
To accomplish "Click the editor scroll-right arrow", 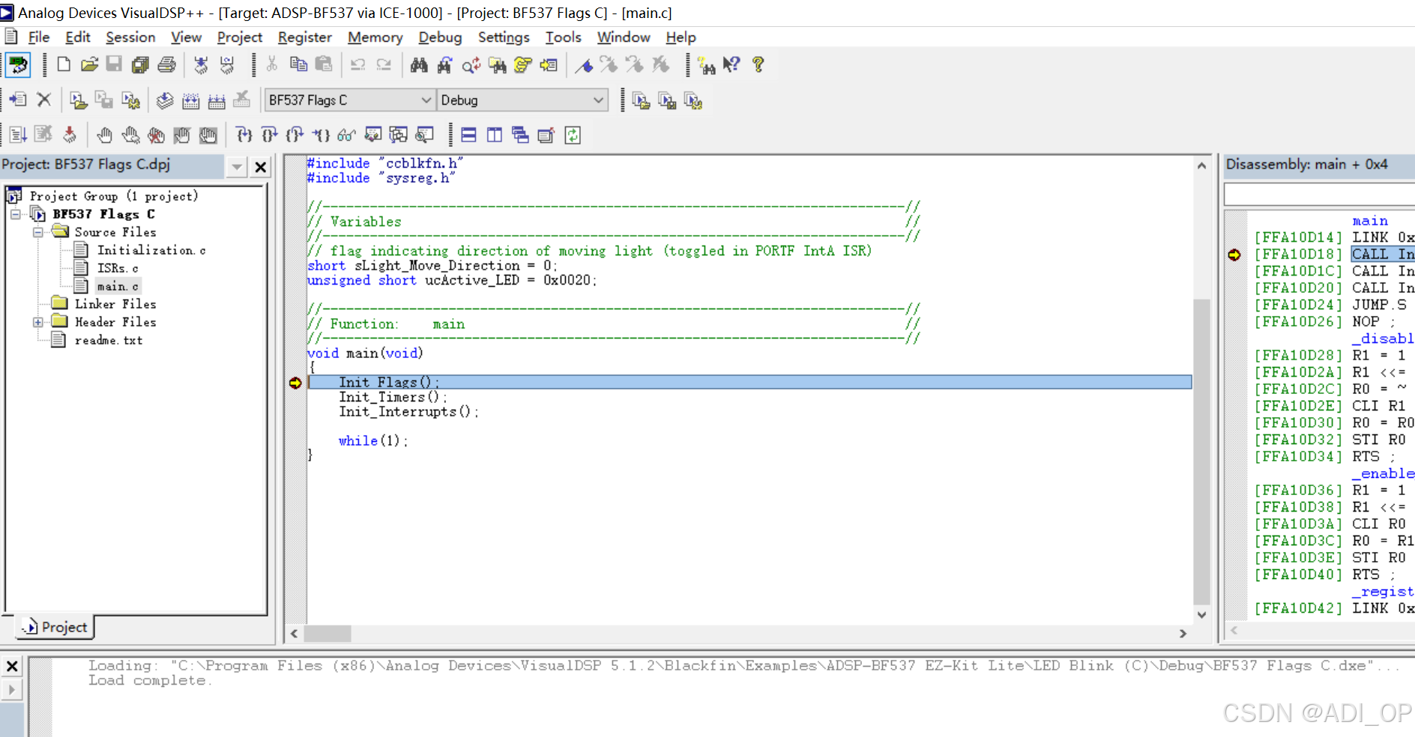I will pos(1183,634).
